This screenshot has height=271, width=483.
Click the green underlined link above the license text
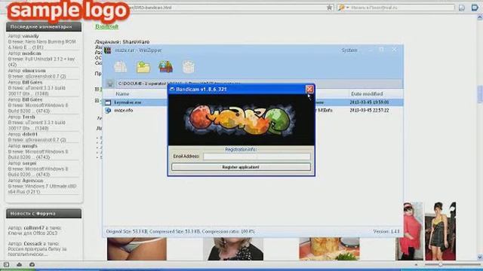click(107, 27)
